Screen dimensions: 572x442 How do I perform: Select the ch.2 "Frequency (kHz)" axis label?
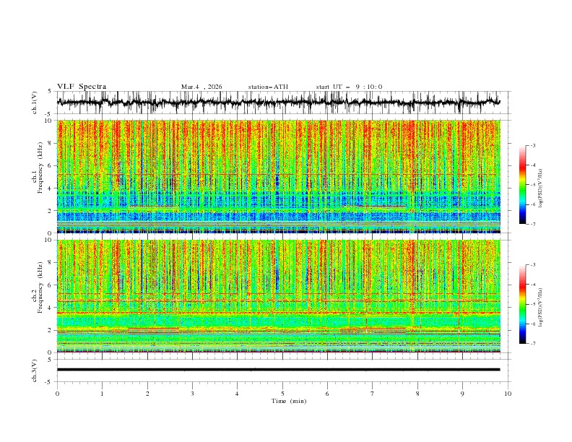(40, 287)
